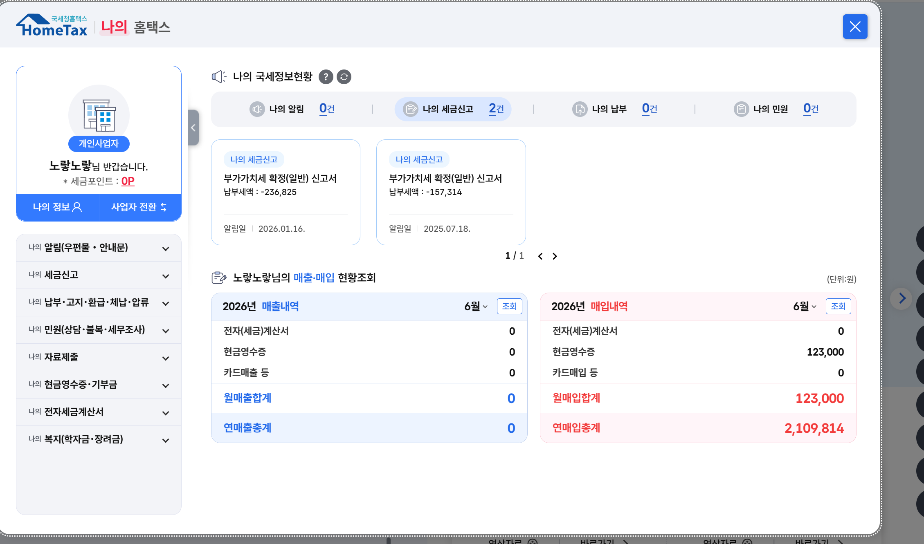Click the HomeTax logo
Image resolution: width=924 pixels, height=544 pixels.
(x=52, y=26)
